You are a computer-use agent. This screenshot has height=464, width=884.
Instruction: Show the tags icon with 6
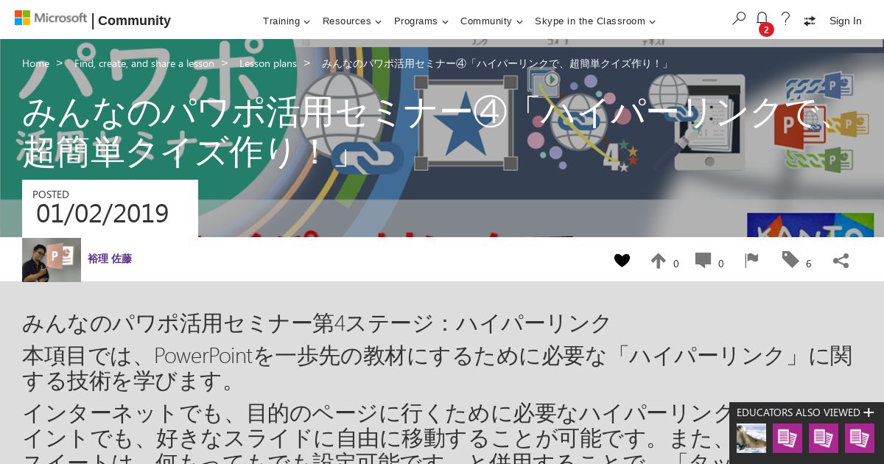(x=790, y=259)
